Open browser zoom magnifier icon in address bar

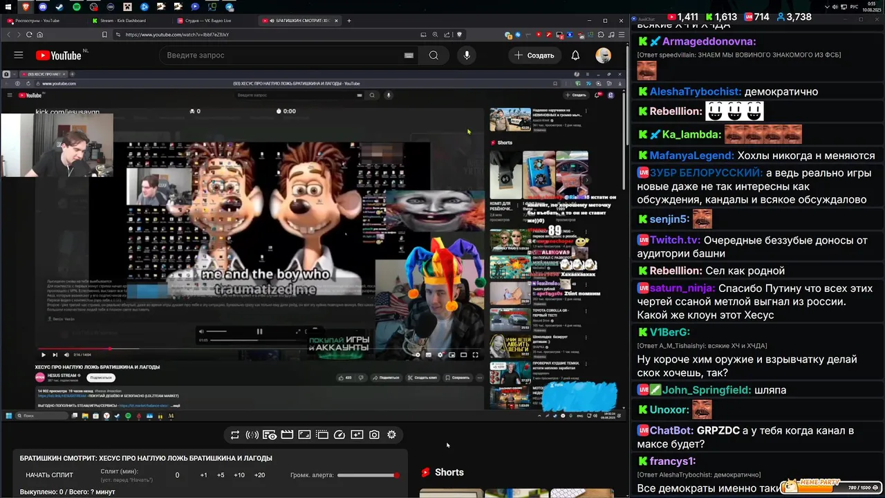[436, 35]
